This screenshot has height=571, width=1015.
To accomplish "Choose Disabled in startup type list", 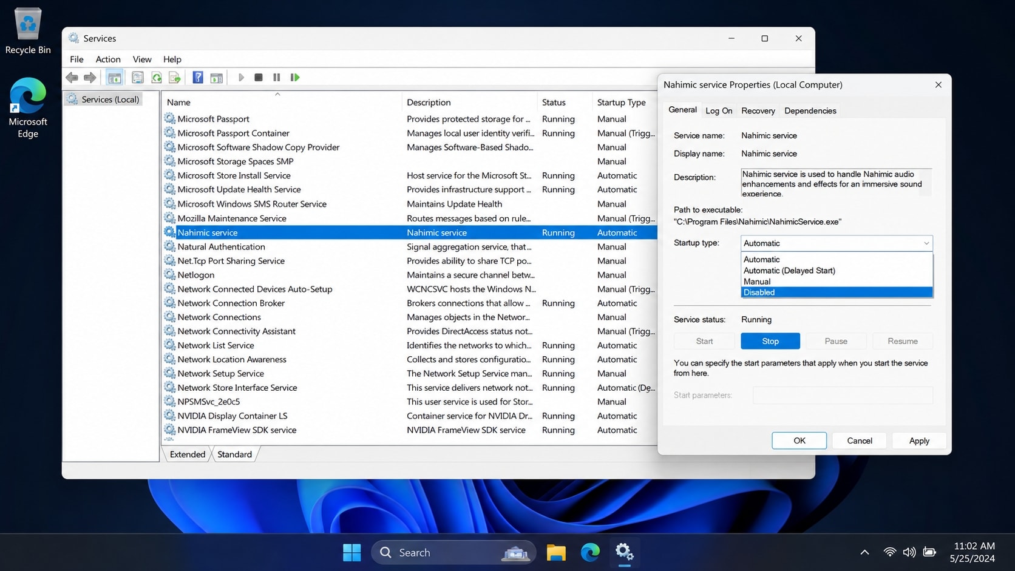I will click(837, 292).
